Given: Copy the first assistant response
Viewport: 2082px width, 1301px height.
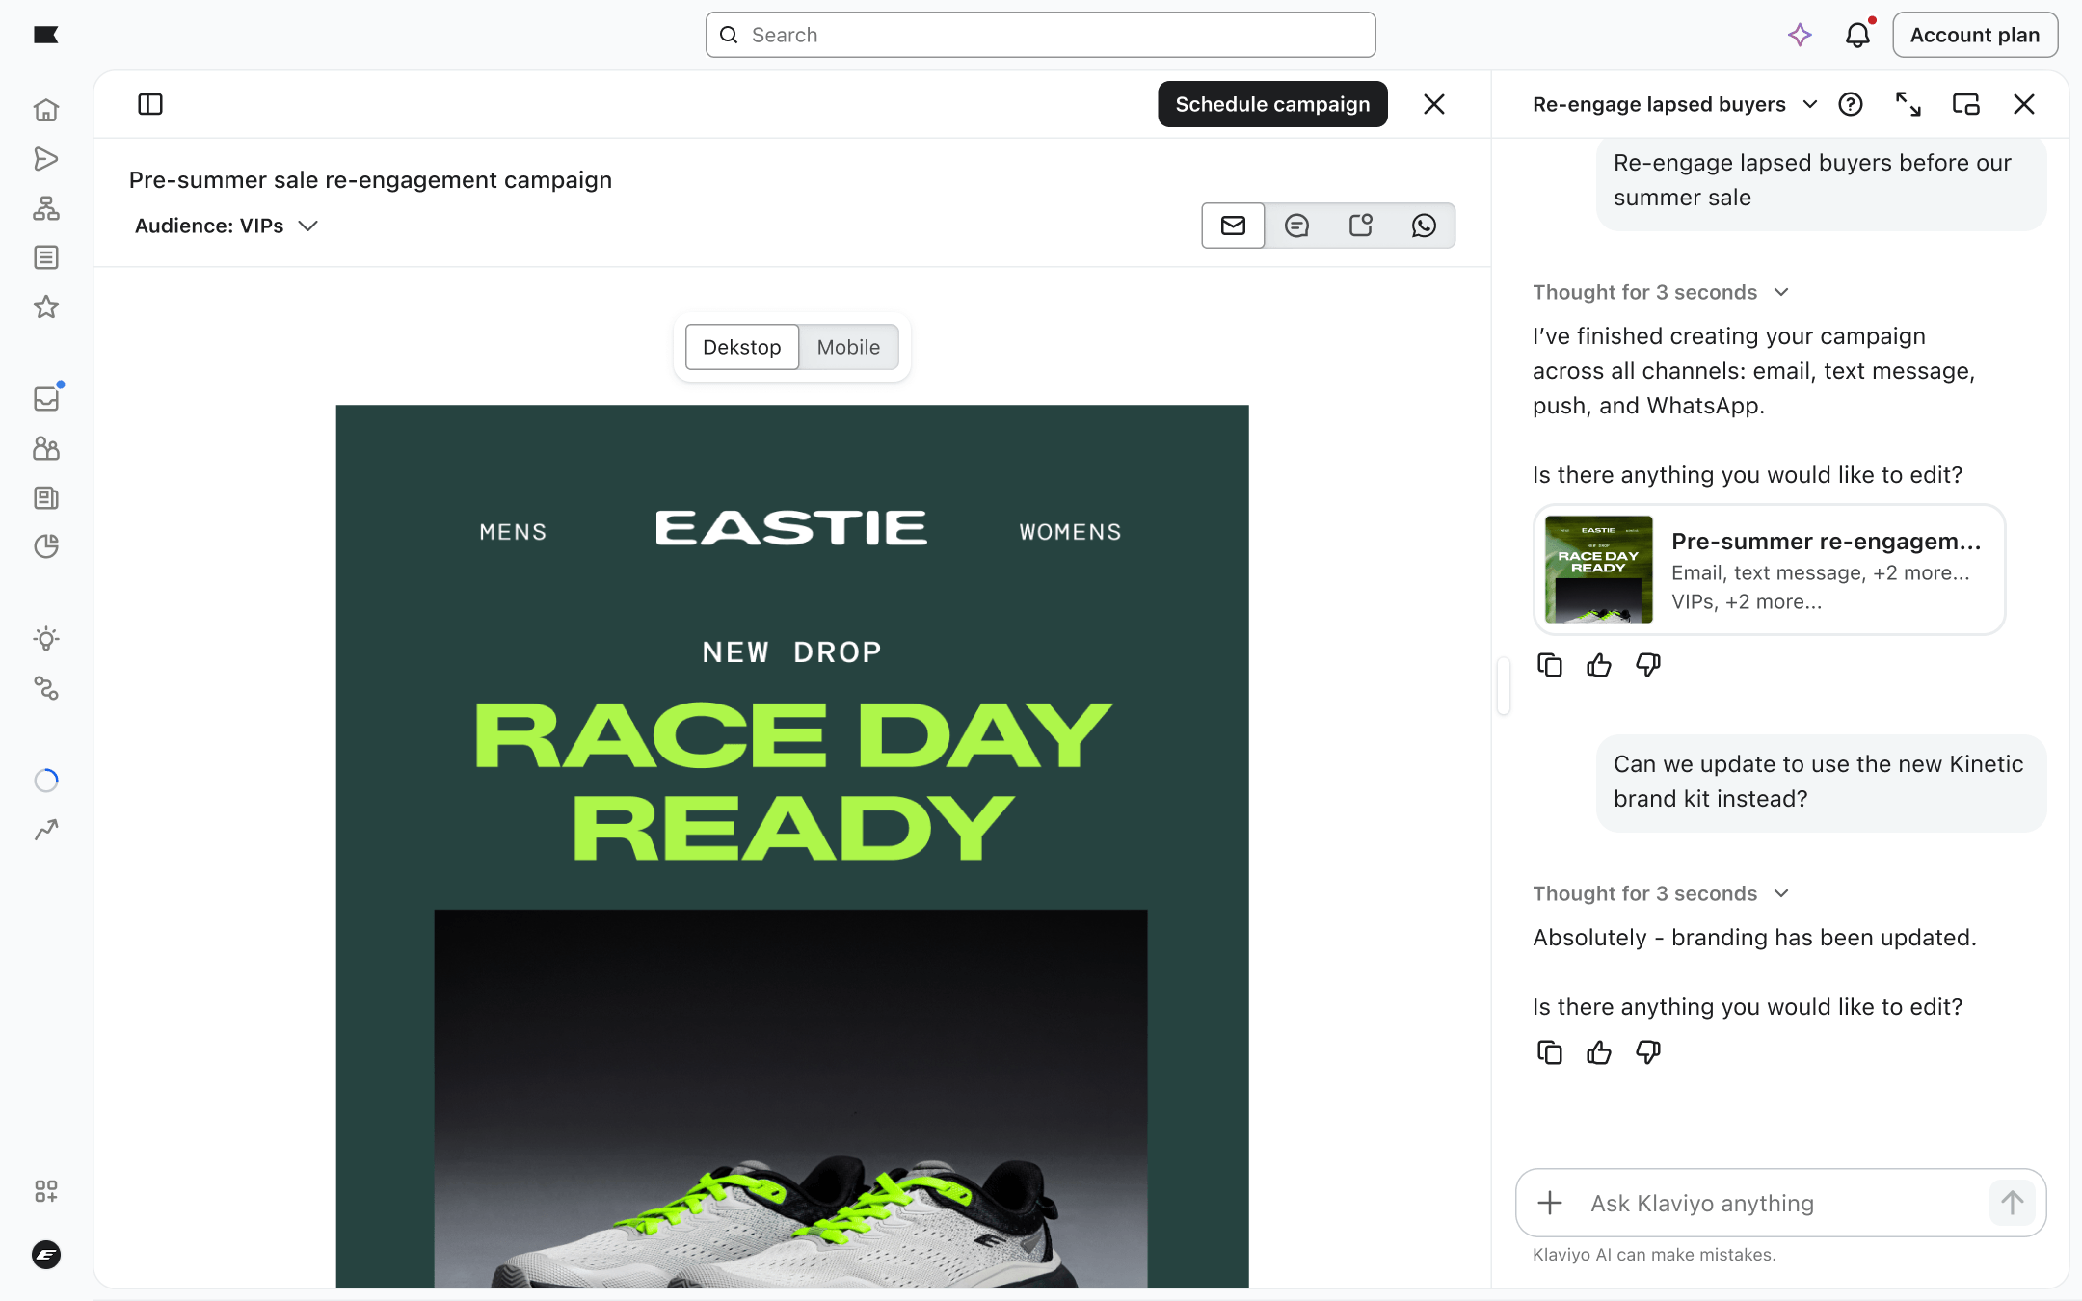Looking at the screenshot, I should coord(1550,665).
